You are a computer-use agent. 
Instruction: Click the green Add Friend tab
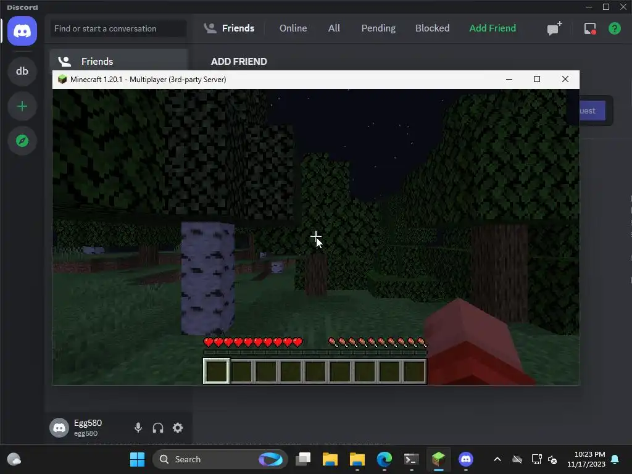(493, 28)
